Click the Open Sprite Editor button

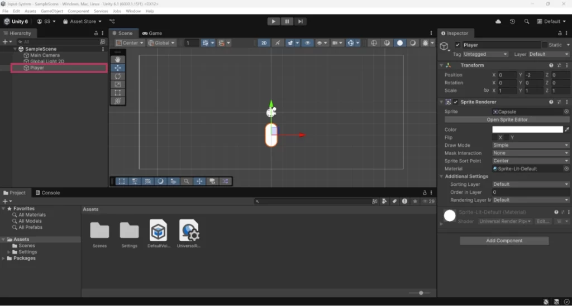click(507, 119)
